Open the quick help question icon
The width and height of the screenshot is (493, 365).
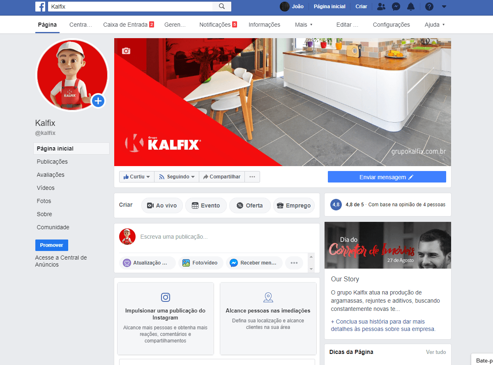(x=429, y=7)
